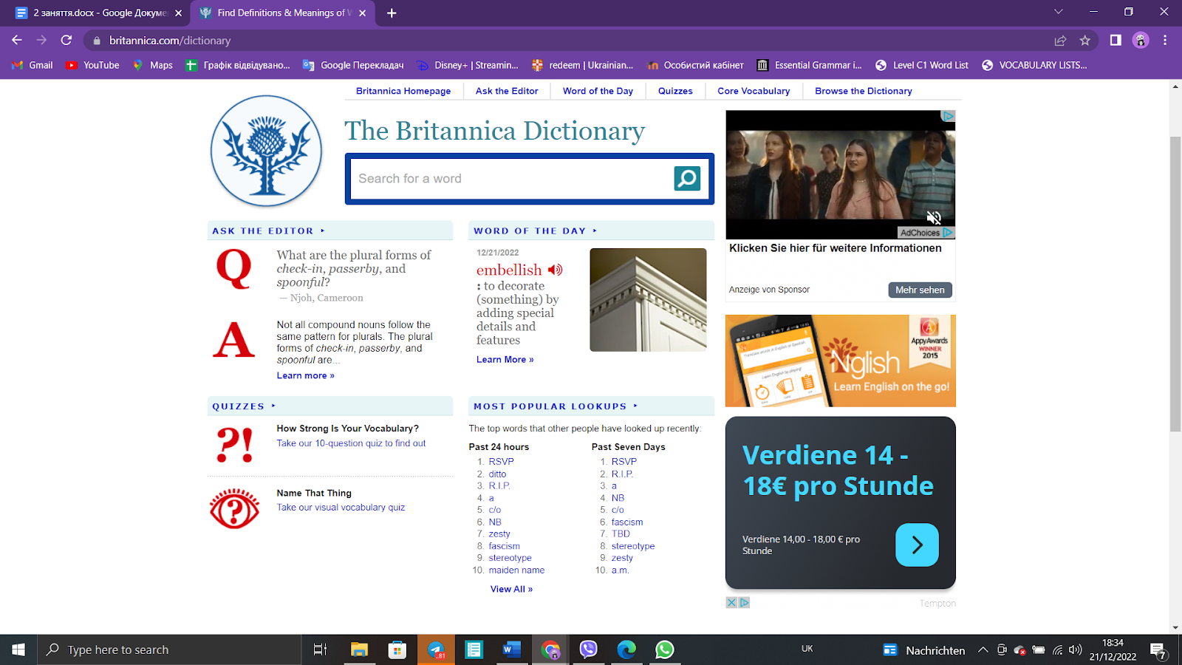Click Learn More for embellish
Viewport: 1182px width, 665px height.
(505, 359)
